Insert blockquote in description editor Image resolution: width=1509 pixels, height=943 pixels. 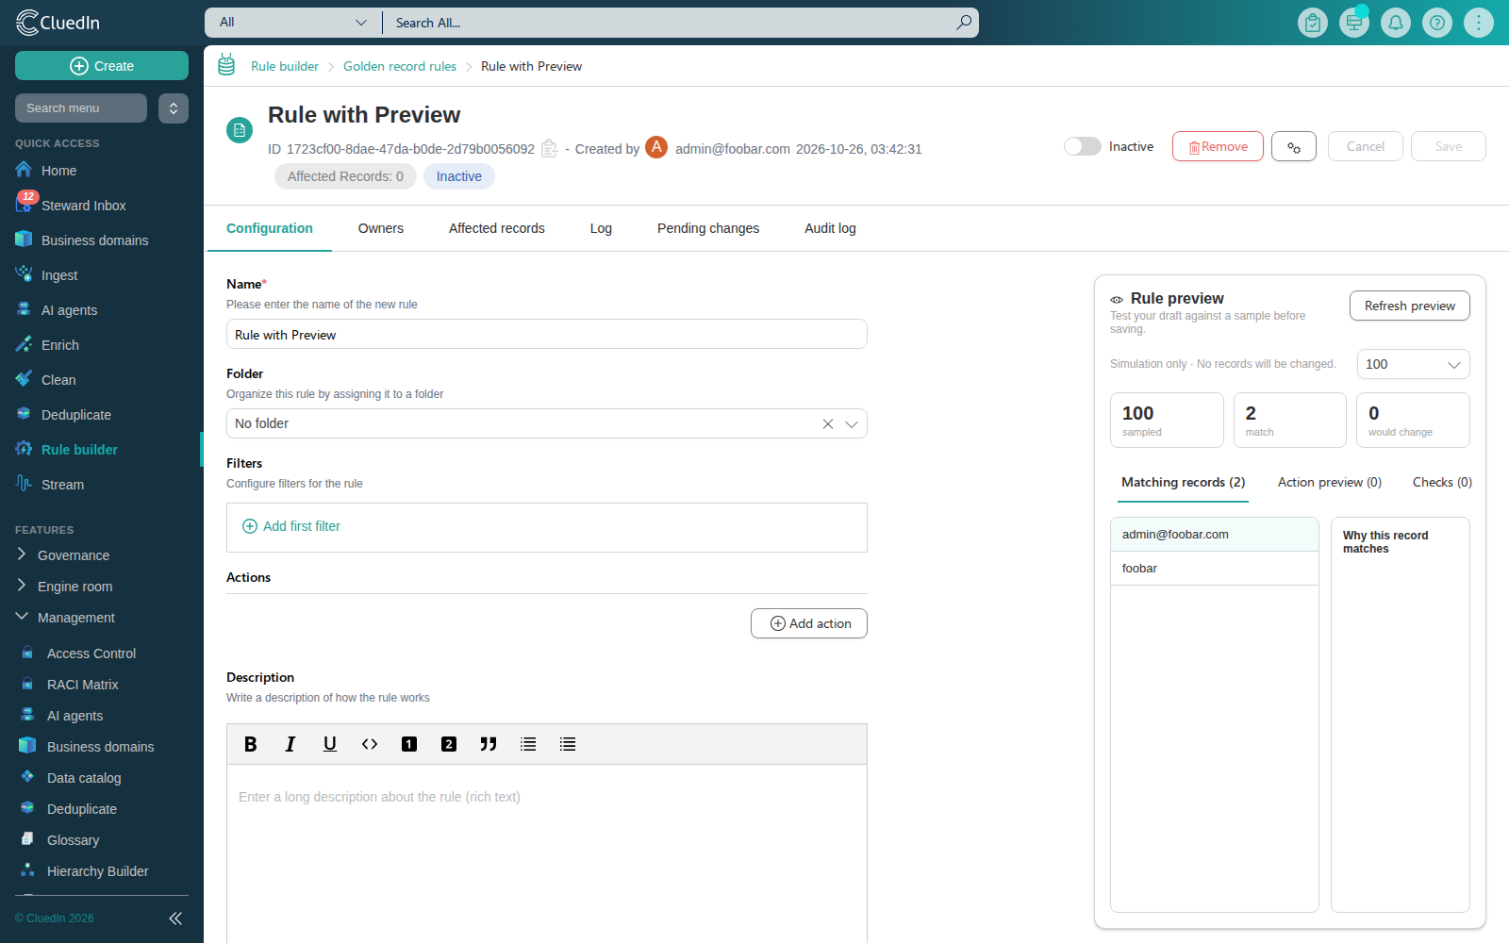coord(489,744)
